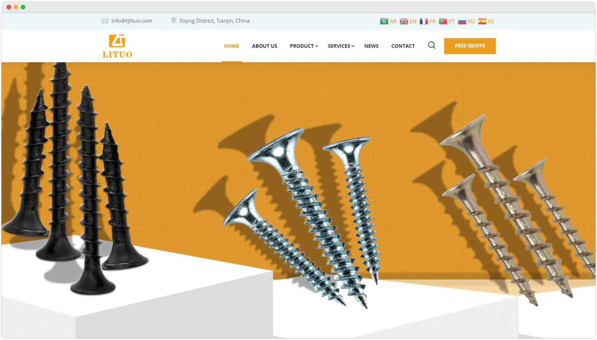Switch language via FR text link
597x340 pixels.
coord(432,21)
